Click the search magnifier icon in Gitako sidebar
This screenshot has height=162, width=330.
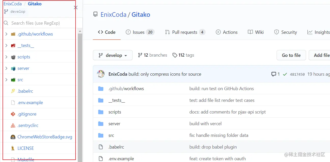[x=6, y=23]
